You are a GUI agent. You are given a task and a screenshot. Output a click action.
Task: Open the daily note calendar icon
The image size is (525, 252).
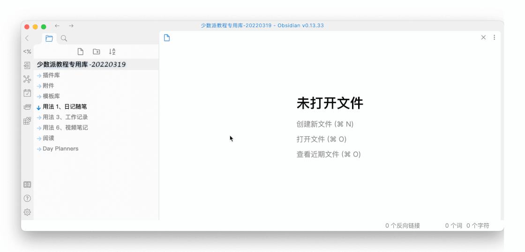(x=27, y=93)
